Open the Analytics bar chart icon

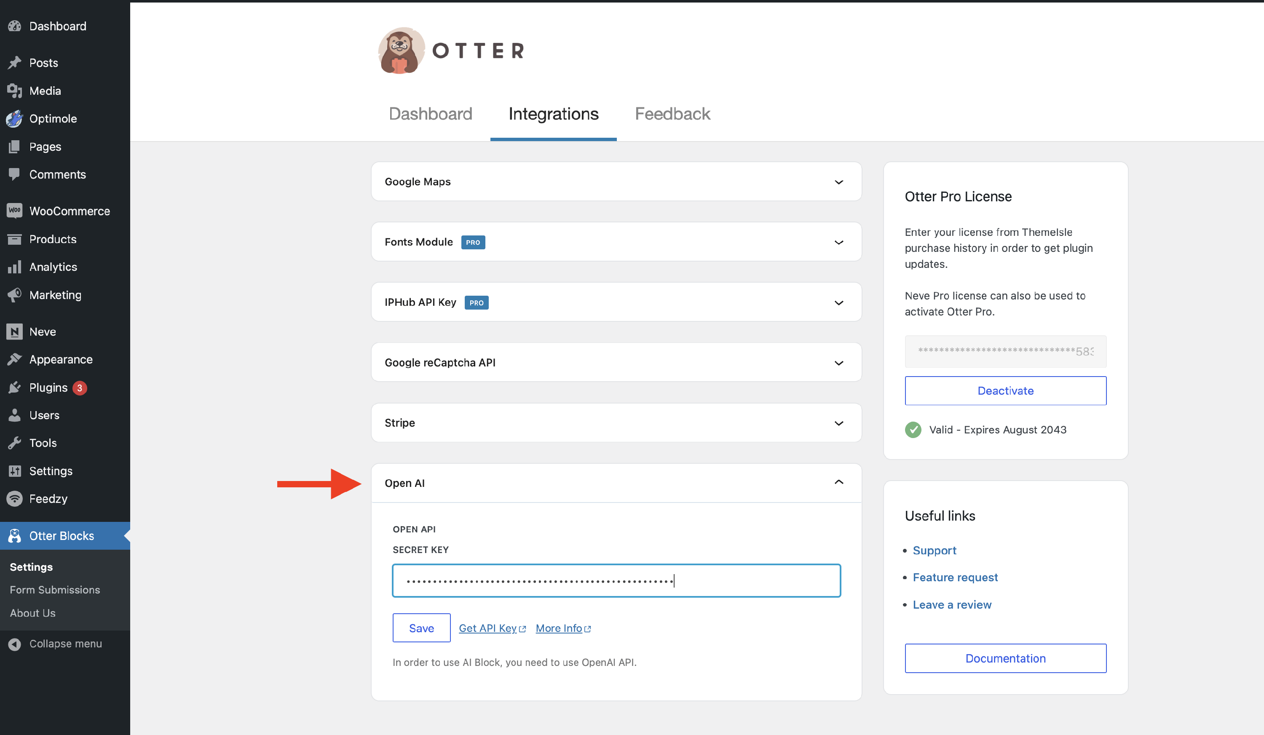click(15, 267)
